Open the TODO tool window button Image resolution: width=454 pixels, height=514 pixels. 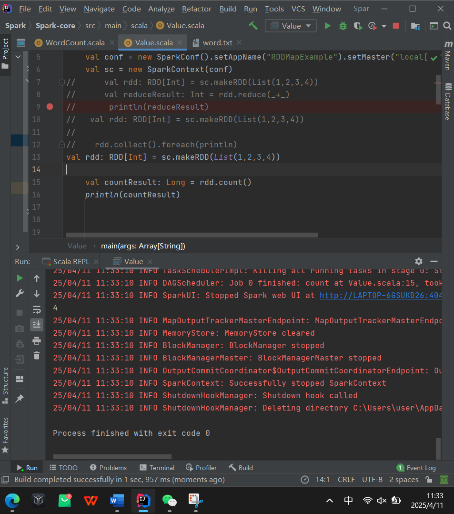pyautogui.click(x=63, y=468)
